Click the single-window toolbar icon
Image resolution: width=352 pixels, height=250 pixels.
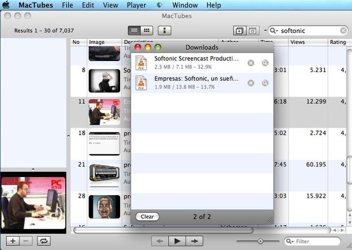click(x=253, y=31)
